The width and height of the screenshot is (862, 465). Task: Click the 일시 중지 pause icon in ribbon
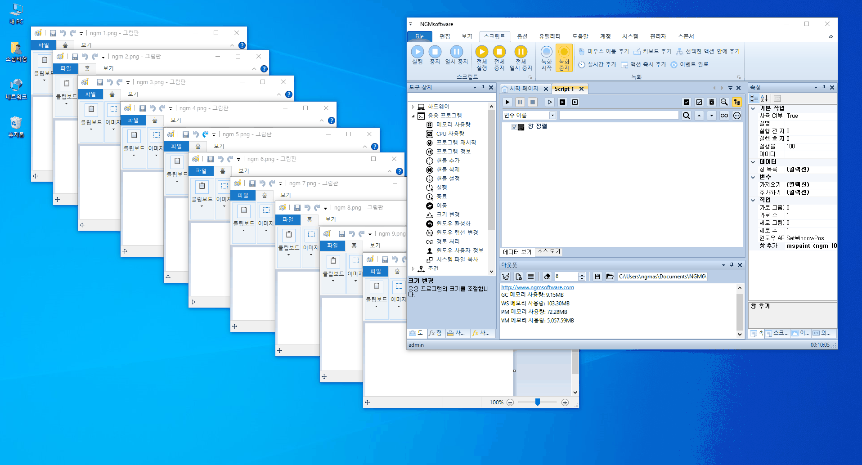[456, 55]
